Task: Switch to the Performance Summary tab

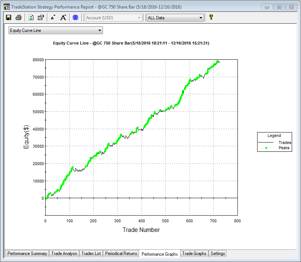Action: pos(27,253)
